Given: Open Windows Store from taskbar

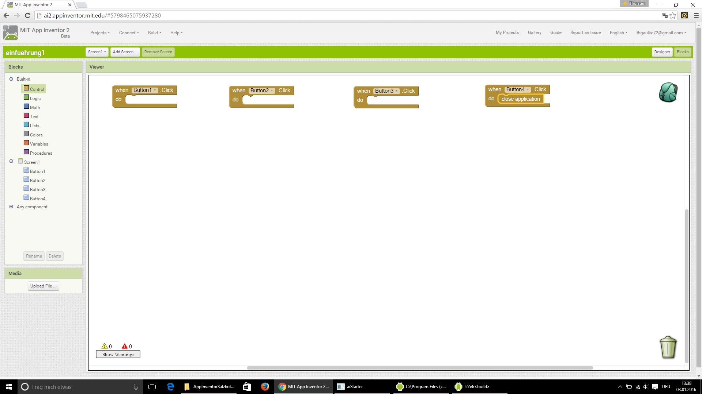Looking at the screenshot, I should pos(247,387).
